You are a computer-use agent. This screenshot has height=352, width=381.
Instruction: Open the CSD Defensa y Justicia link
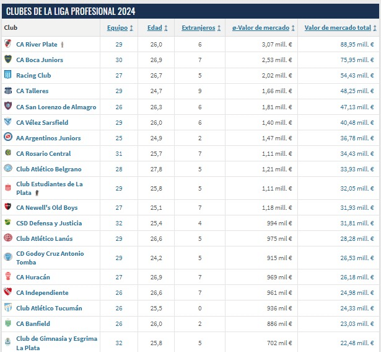[49, 223]
